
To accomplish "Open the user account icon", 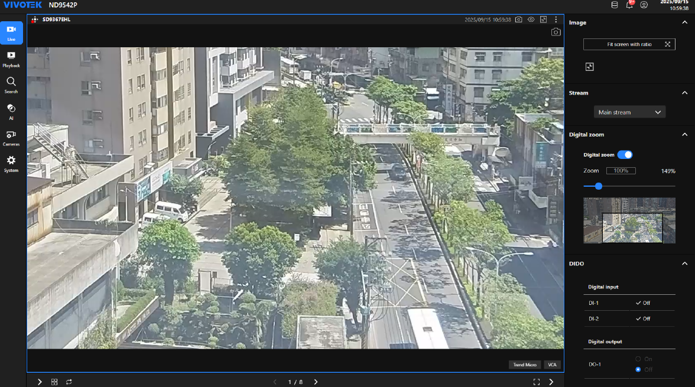I will coord(644,5).
